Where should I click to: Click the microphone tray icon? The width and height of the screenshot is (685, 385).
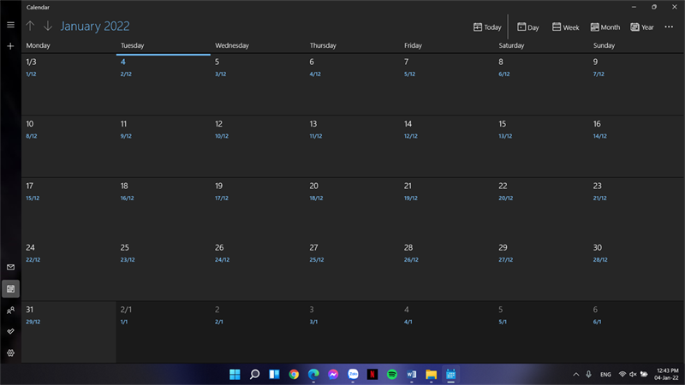588,374
